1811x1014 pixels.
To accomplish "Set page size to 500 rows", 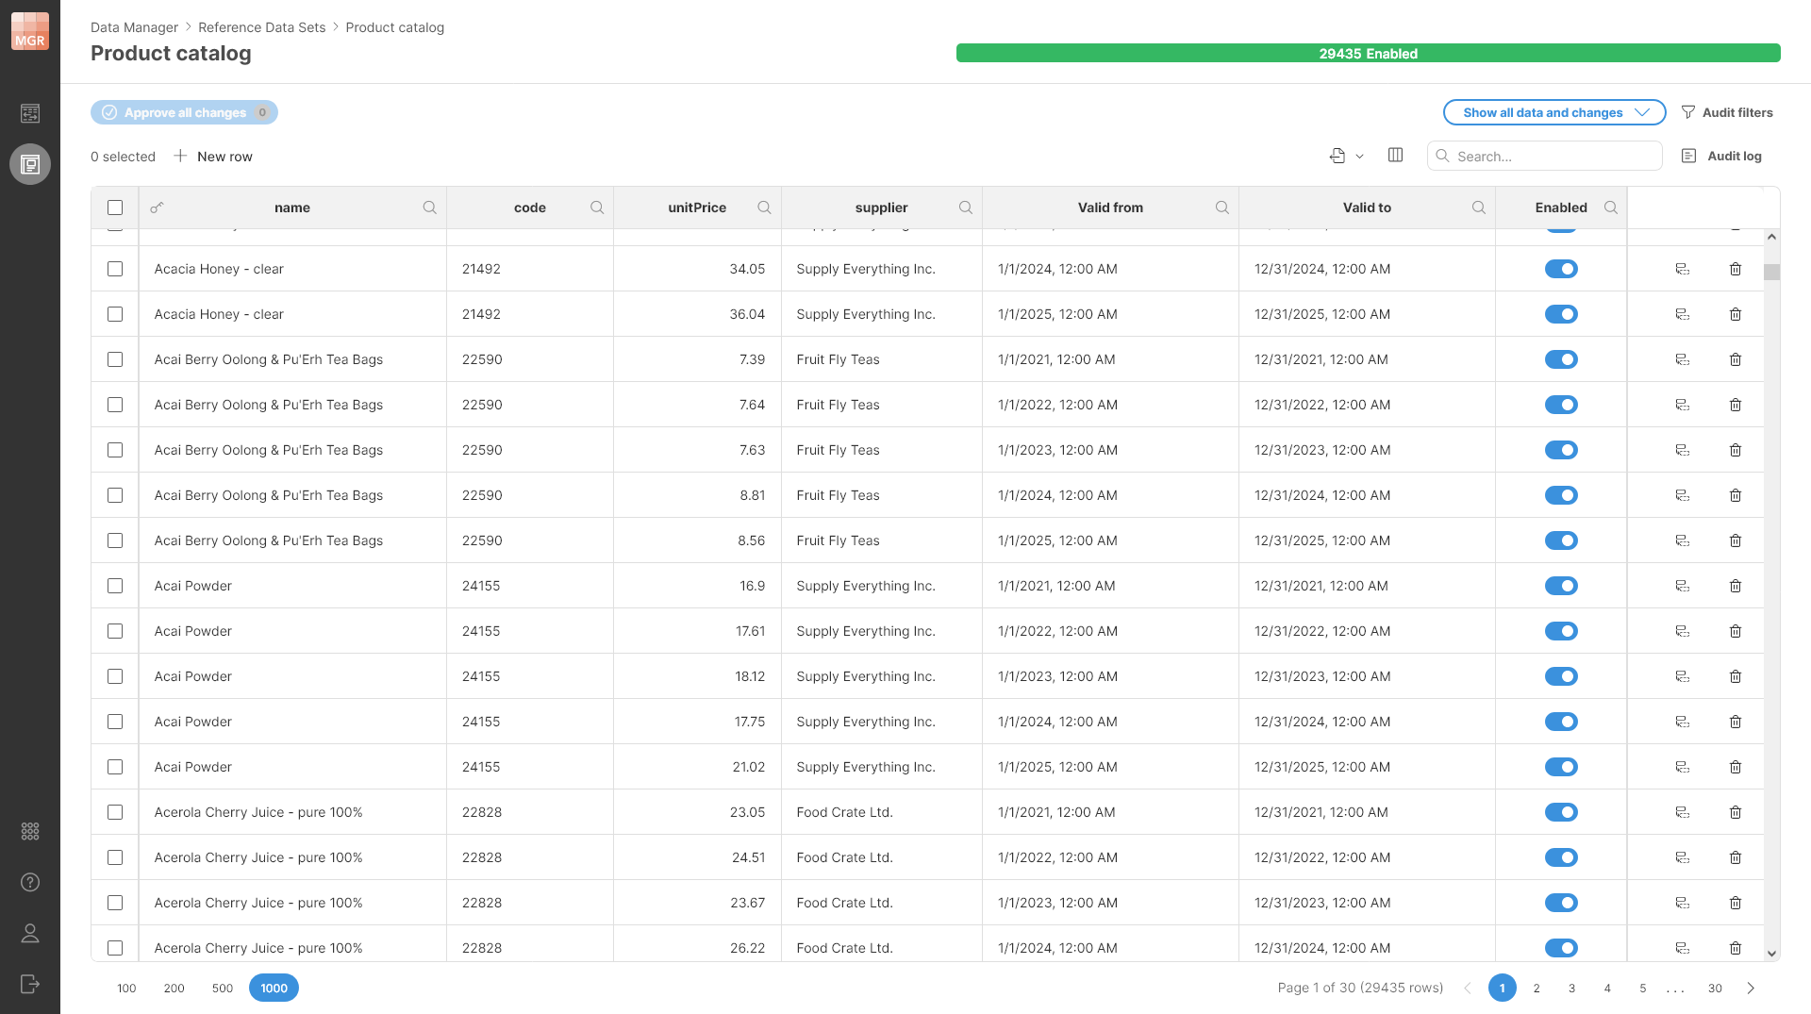I will (223, 988).
